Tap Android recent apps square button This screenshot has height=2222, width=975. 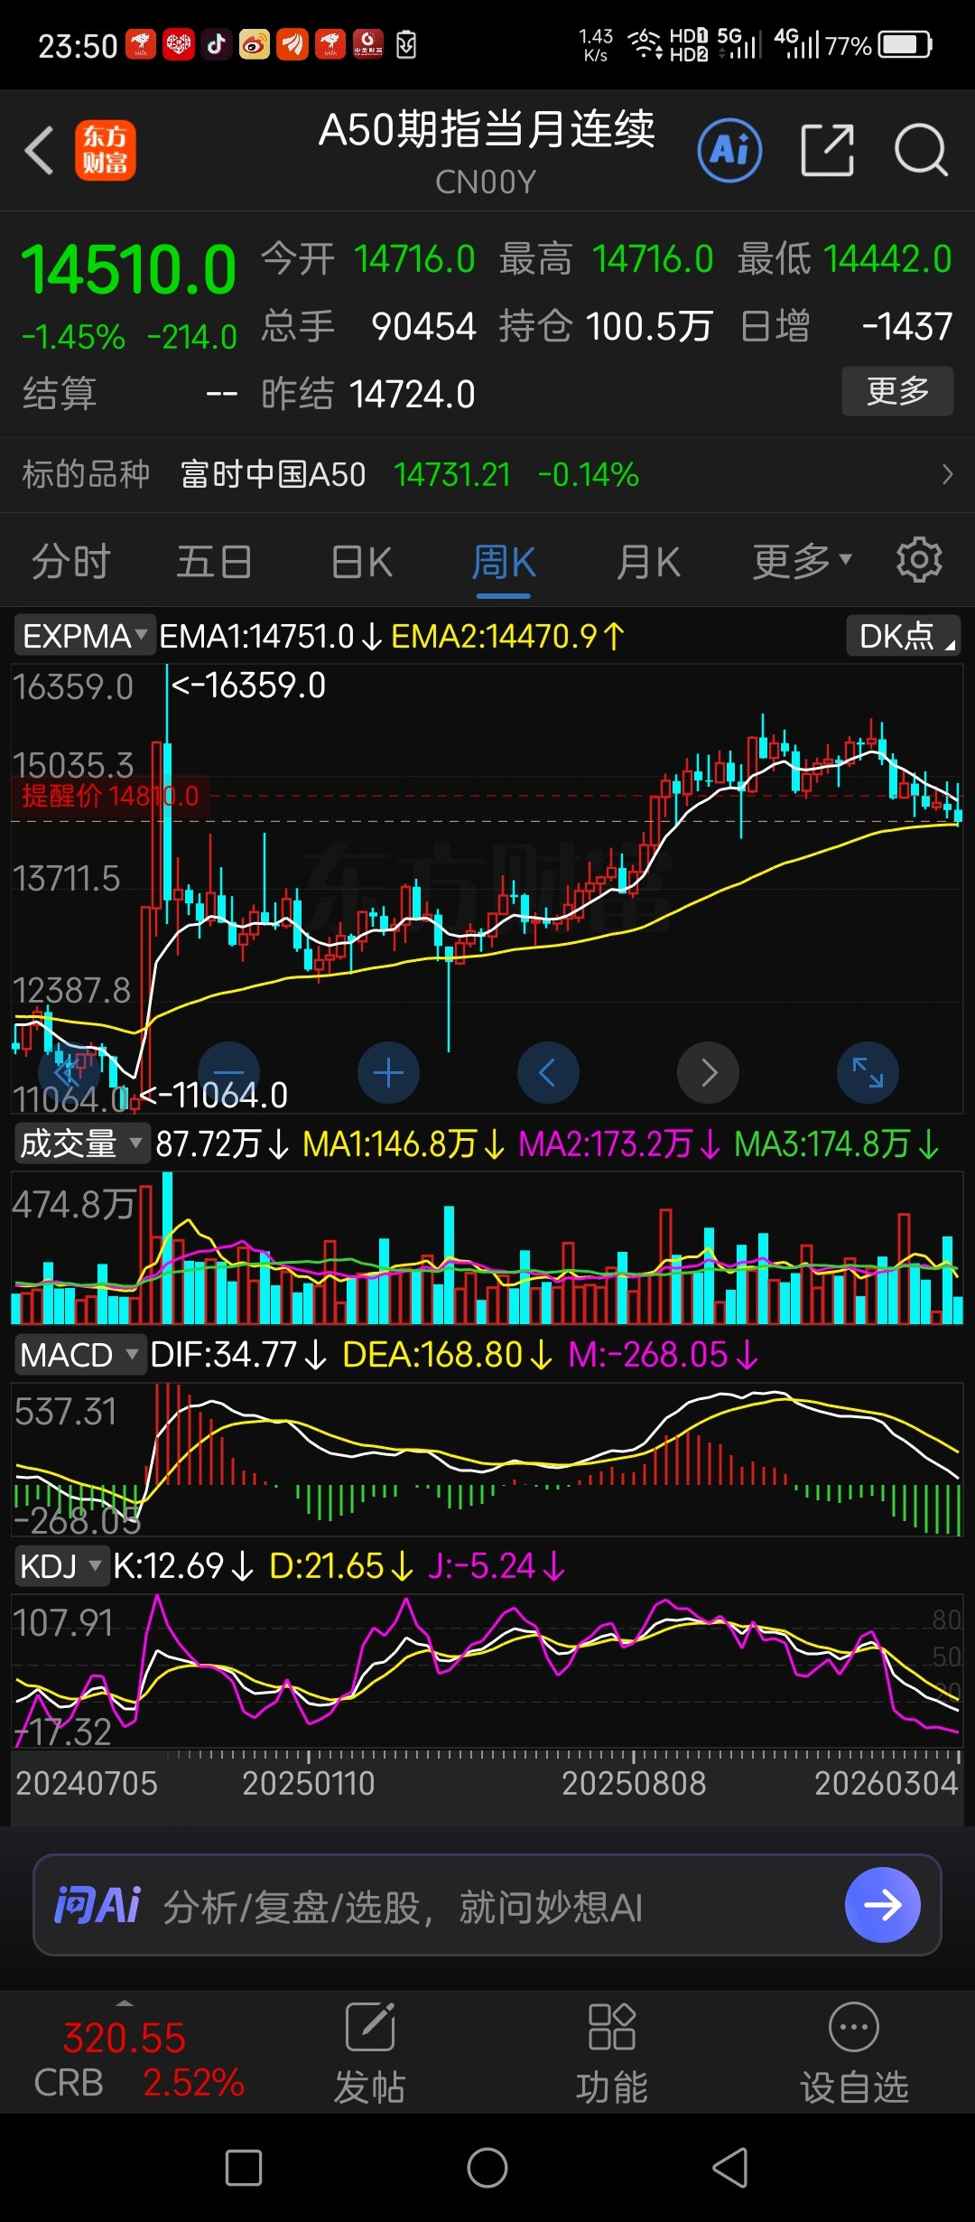244,2168
